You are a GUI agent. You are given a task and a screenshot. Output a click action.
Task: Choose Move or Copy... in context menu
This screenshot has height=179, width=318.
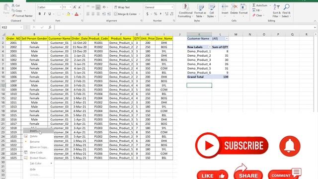click(39, 147)
